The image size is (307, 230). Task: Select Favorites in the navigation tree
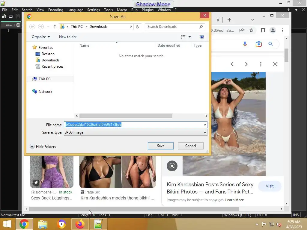point(46,48)
